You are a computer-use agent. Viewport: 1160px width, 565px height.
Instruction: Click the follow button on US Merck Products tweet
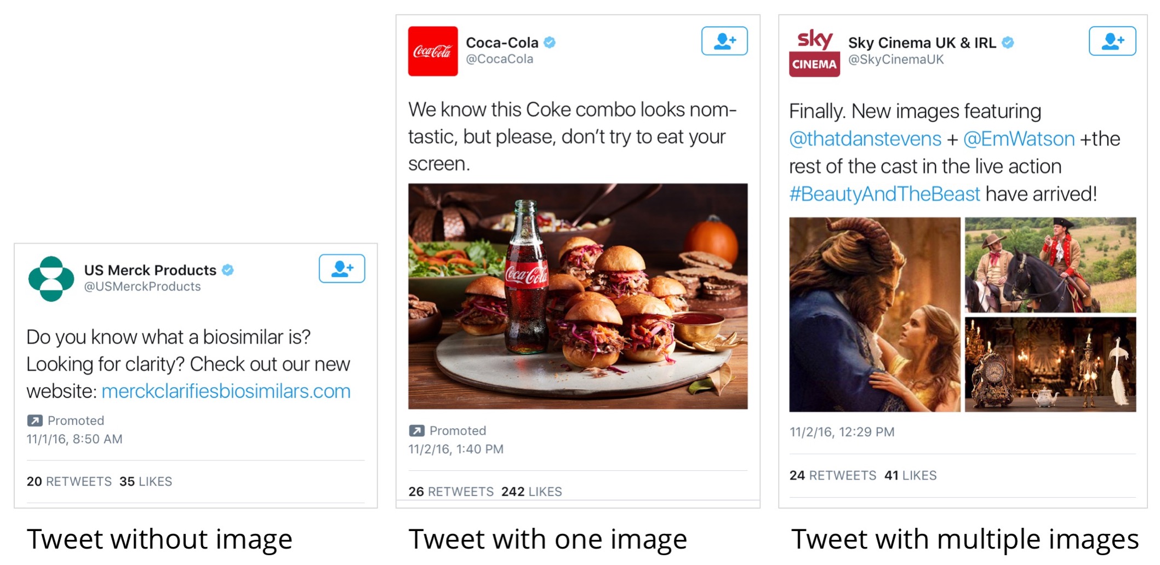tap(342, 268)
